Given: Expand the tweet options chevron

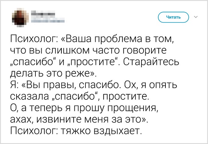Looking at the screenshot, I should (x=195, y=16).
